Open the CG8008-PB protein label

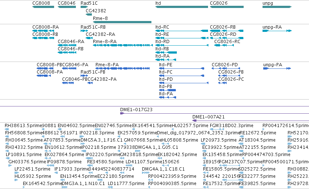tap(49, 65)
